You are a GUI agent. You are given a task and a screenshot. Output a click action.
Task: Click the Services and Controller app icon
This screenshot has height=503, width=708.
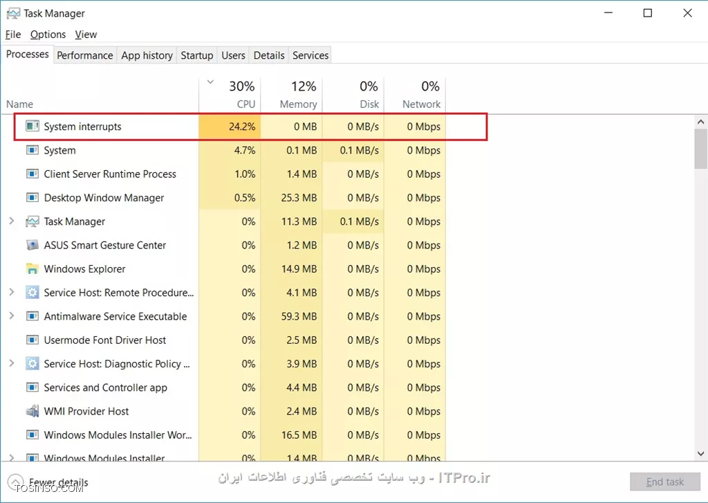tap(32, 387)
